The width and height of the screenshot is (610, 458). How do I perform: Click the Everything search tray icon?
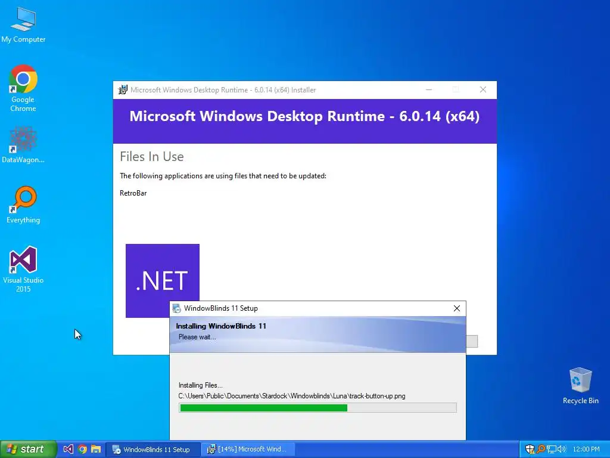tap(541, 449)
